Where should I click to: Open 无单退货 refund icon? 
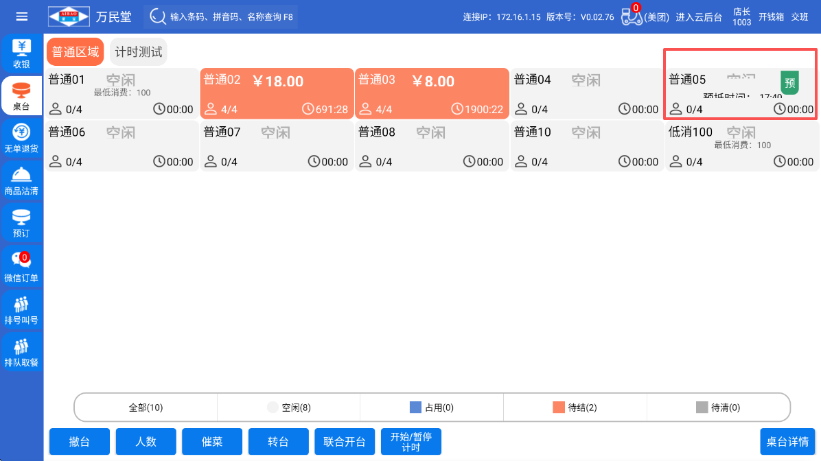click(21, 138)
